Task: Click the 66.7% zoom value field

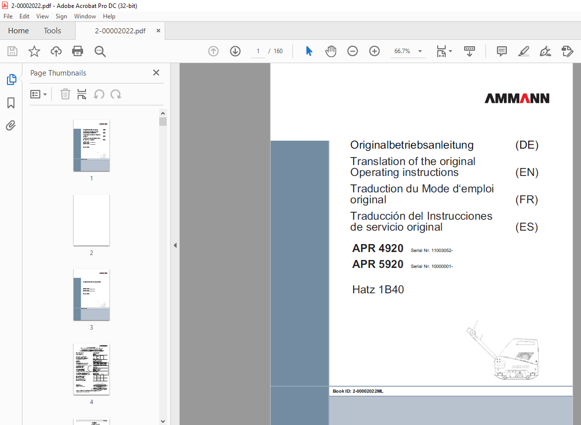Action: (402, 51)
